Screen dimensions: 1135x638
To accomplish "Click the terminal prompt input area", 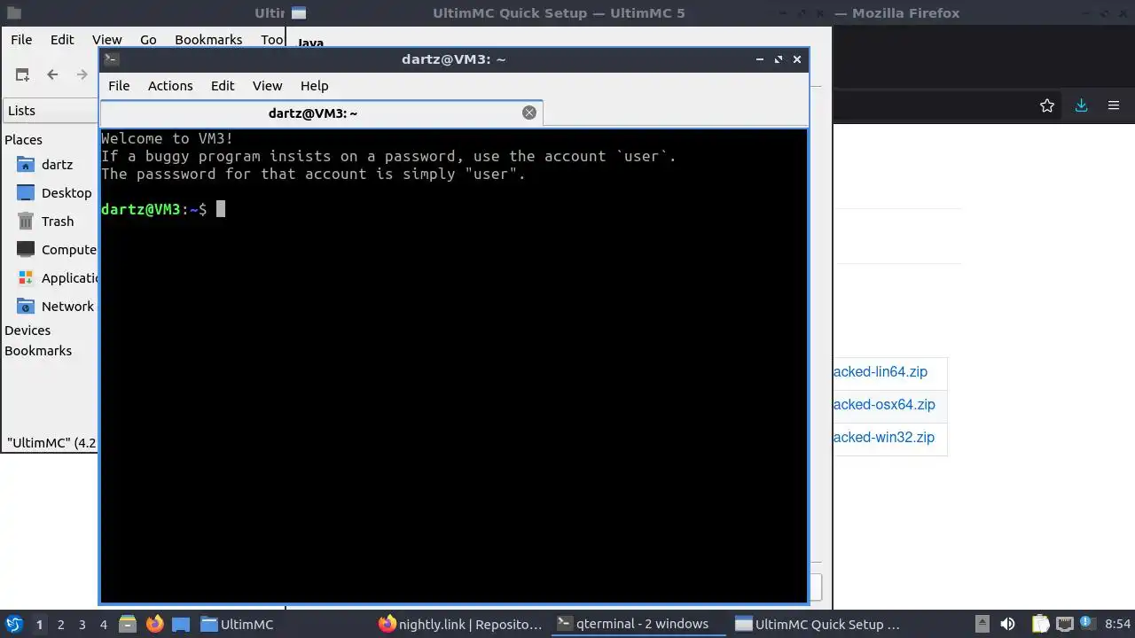I will 221,209.
